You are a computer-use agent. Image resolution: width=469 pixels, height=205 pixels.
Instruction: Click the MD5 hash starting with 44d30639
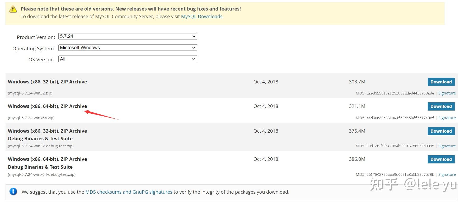400,118
